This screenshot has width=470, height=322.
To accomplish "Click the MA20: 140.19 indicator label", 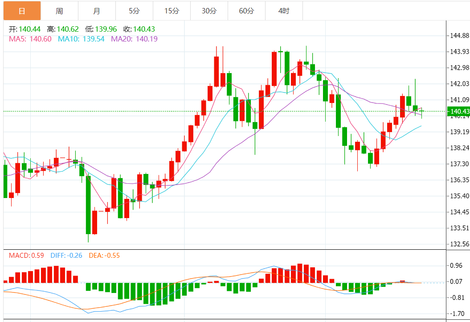I will click(134, 39).
